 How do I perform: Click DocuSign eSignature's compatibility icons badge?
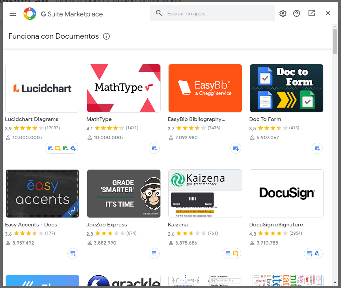point(313,253)
